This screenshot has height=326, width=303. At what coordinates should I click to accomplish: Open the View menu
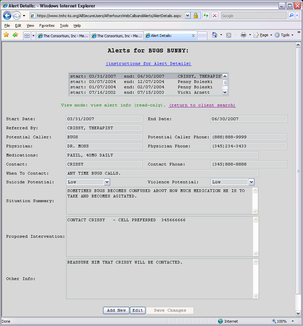(30, 26)
